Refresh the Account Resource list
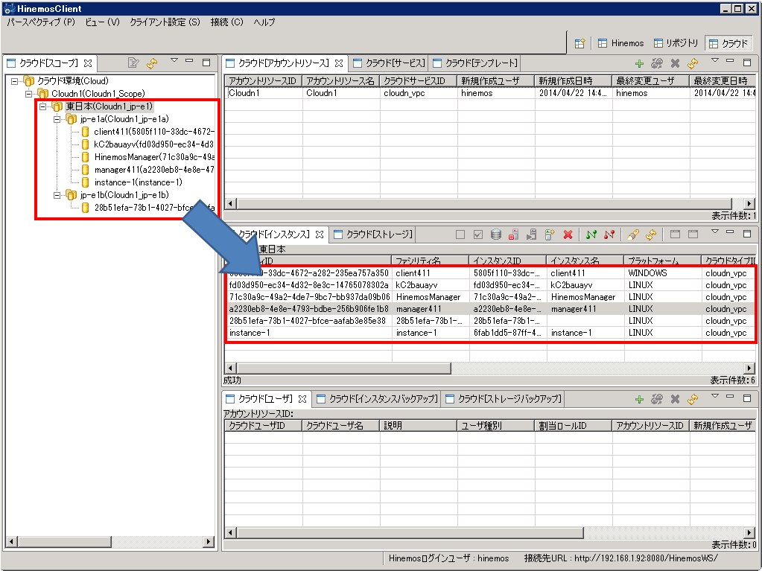 693,63
